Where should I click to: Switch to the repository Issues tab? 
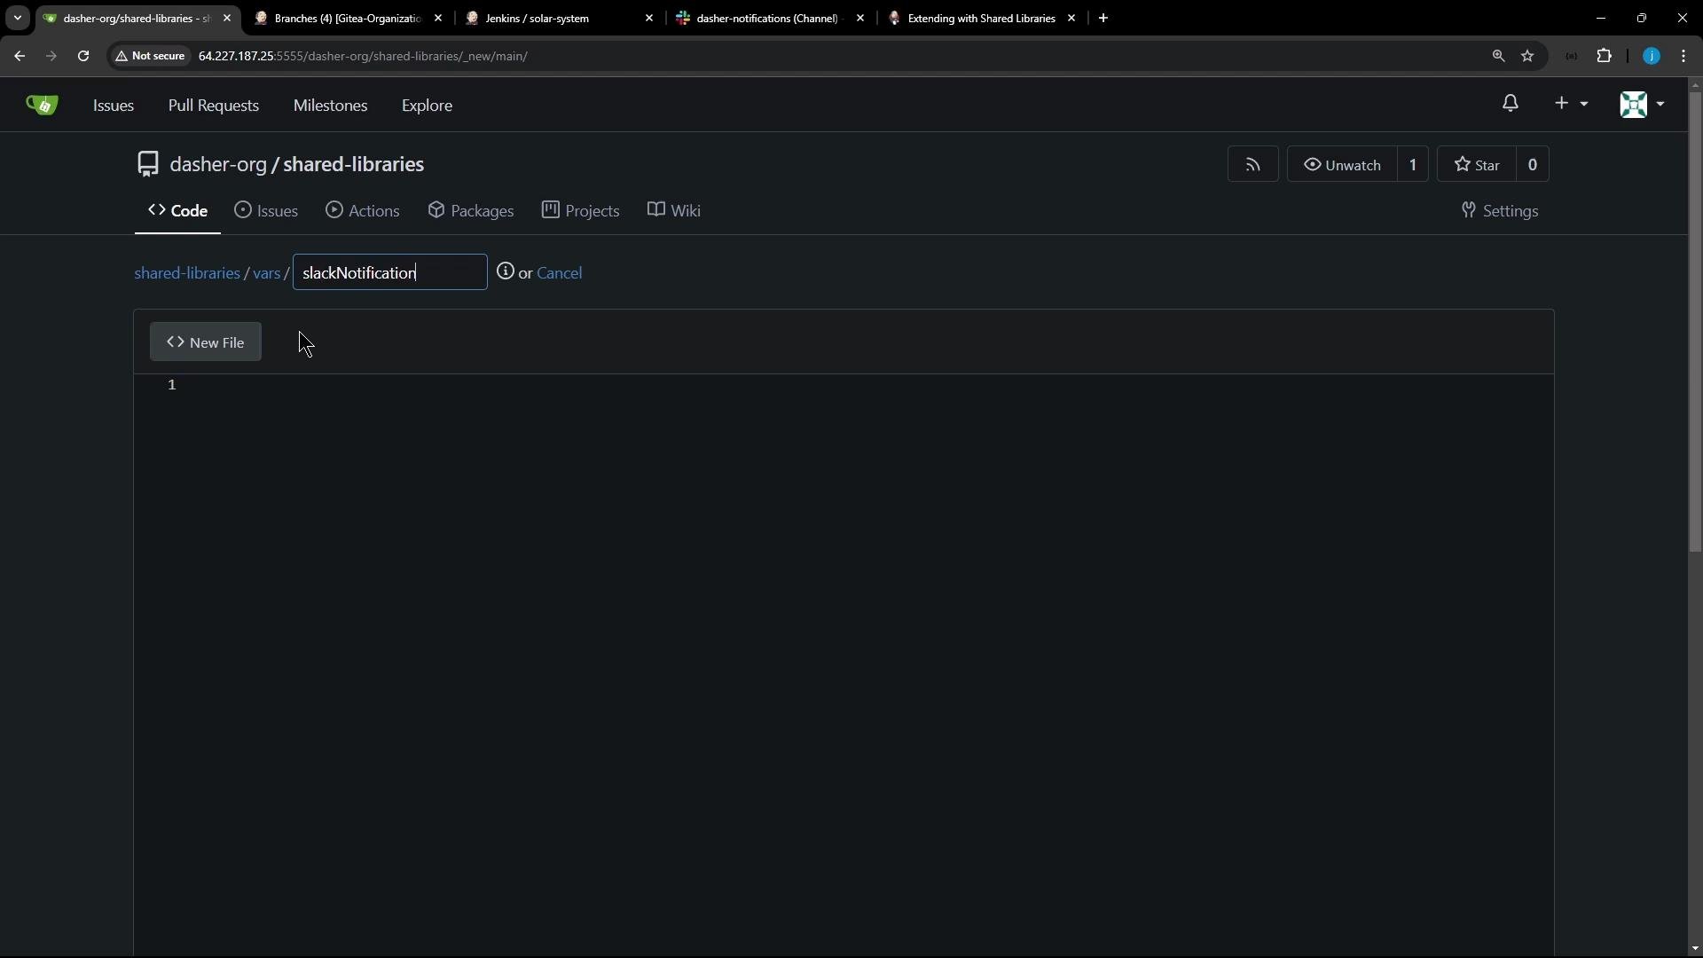click(x=266, y=210)
